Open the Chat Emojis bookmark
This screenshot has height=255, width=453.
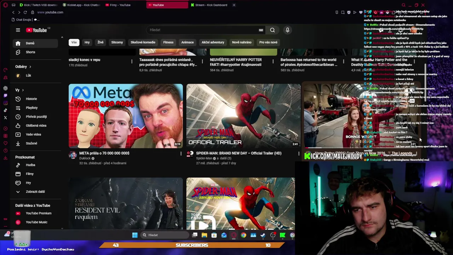(x=22, y=20)
